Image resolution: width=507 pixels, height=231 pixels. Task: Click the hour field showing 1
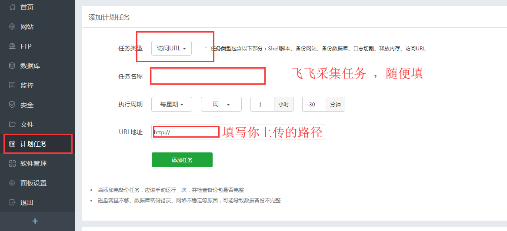[x=262, y=104]
